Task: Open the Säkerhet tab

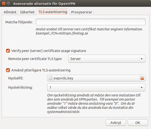Action: point(27,12)
